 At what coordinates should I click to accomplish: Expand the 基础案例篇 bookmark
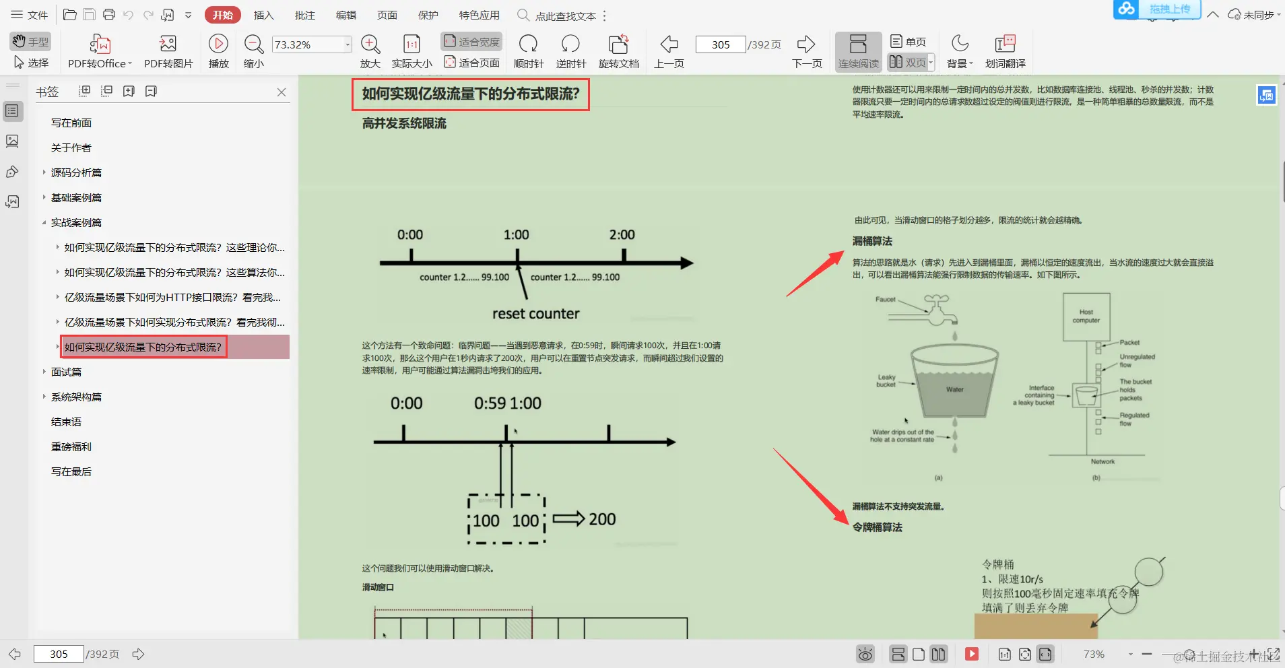click(x=44, y=197)
